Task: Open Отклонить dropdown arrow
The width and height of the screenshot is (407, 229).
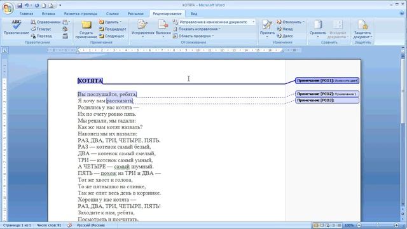Action: [x=303, y=22]
